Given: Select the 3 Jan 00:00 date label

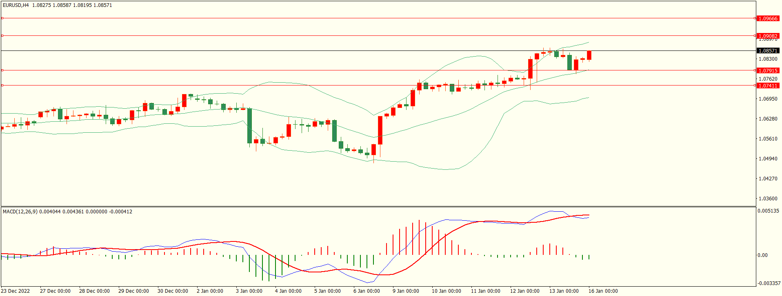Looking at the screenshot, I should [x=249, y=291].
